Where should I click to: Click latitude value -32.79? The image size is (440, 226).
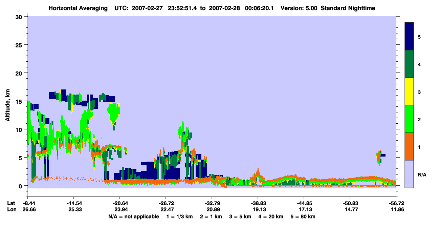[212, 203]
